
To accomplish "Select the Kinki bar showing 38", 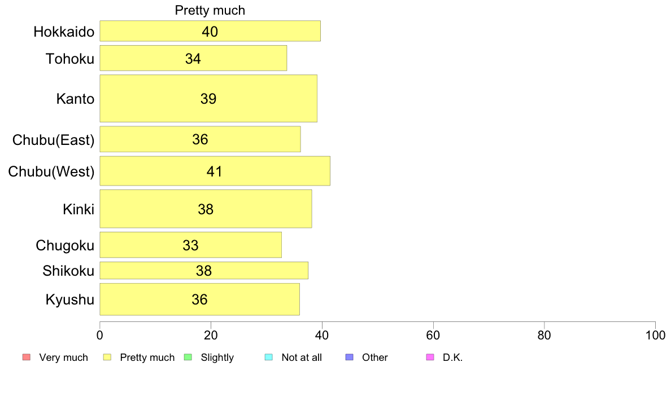I will click(206, 209).
